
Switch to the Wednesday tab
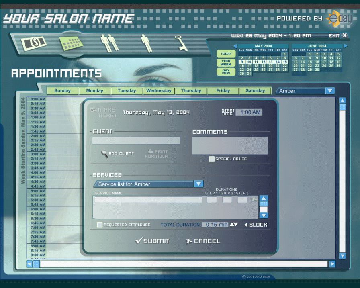(x=159, y=91)
